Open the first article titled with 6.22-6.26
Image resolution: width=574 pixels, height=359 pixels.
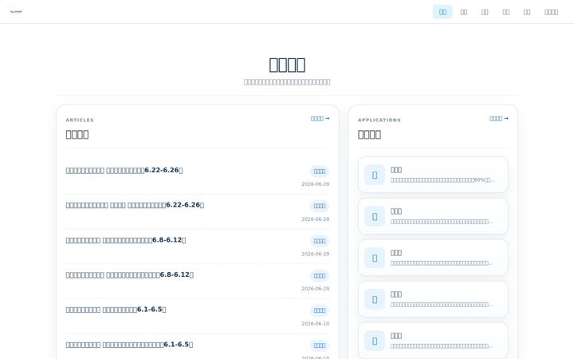[124, 171]
